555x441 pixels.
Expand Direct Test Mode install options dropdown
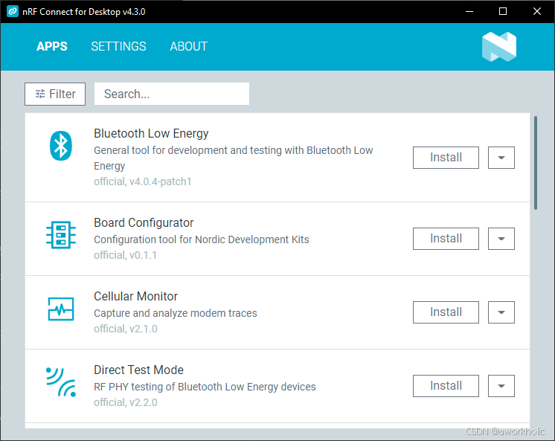pyautogui.click(x=501, y=386)
